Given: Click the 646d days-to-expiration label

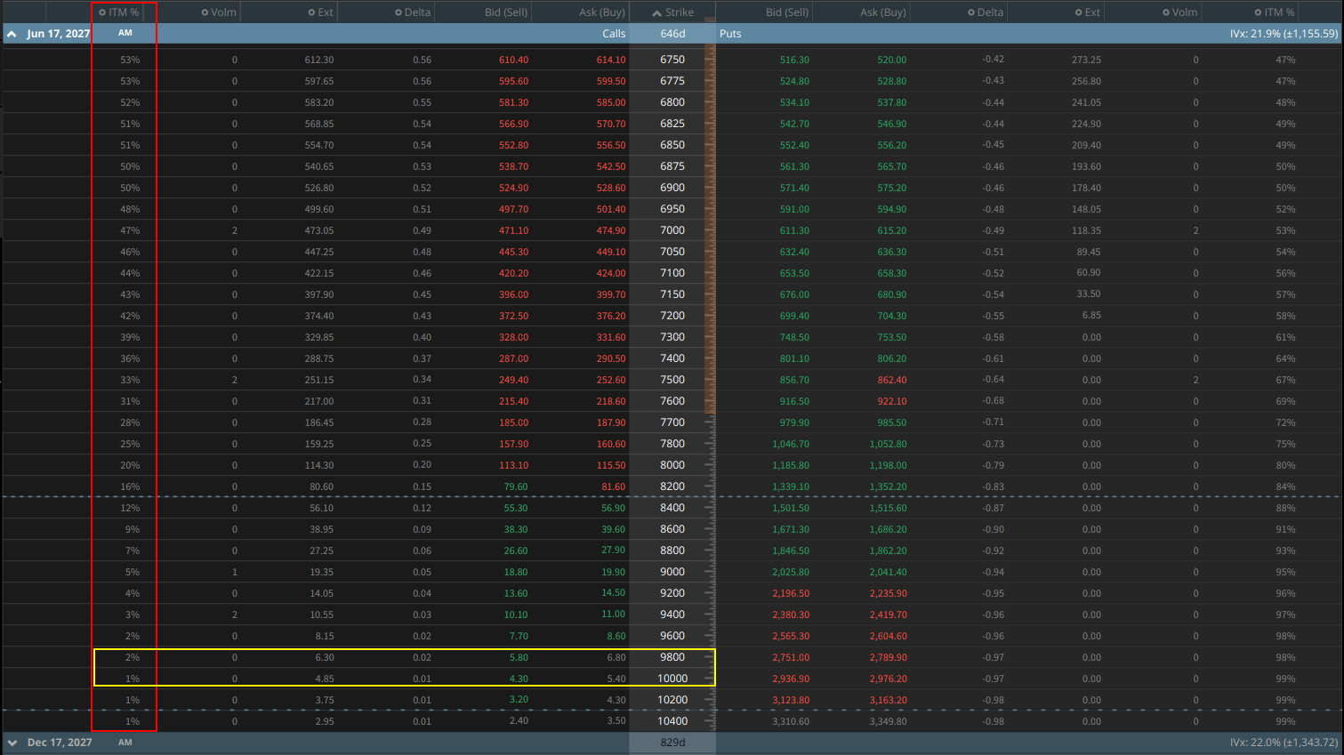Looking at the screenshot, I should click(672, 34).
